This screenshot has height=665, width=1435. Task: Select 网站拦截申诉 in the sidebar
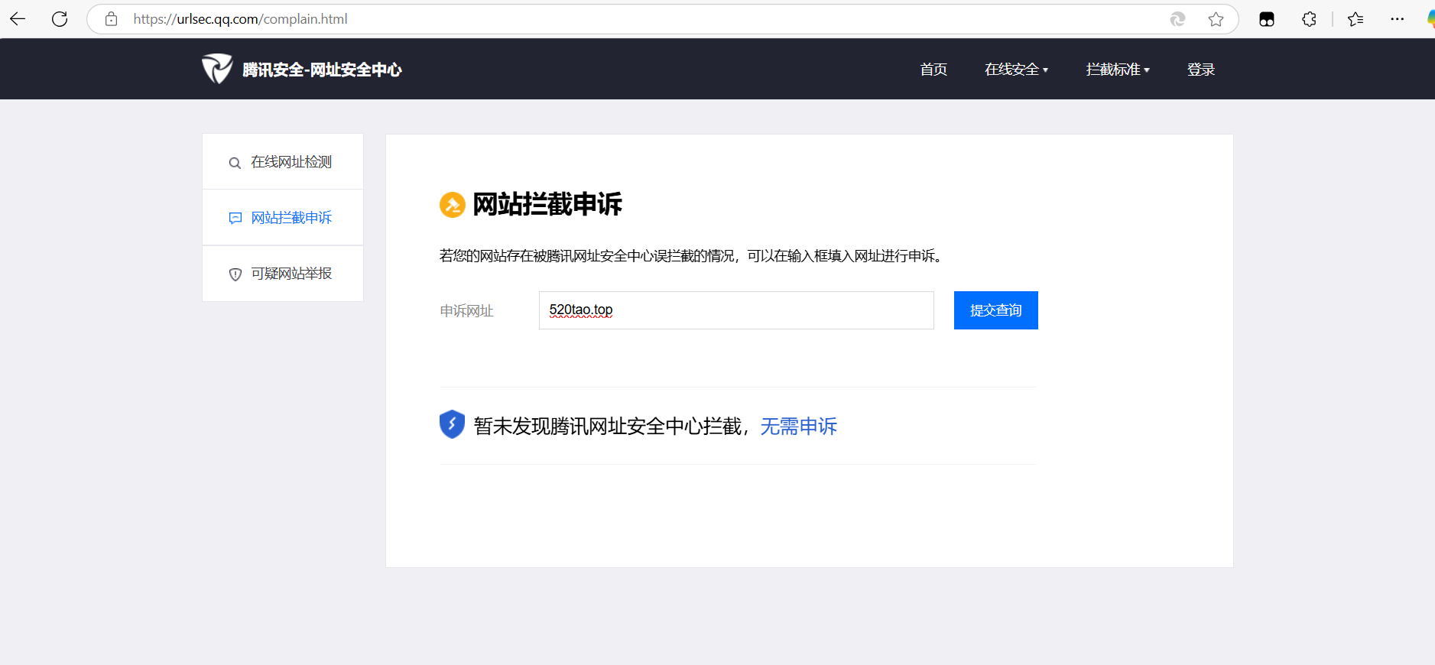[x=283, y=218]
